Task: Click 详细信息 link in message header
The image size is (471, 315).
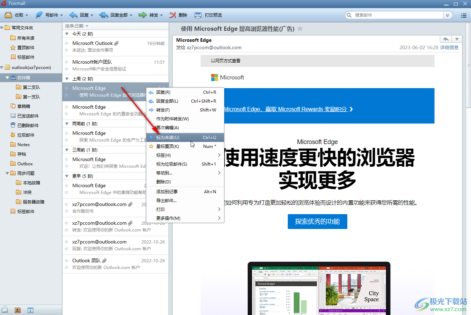Action: [449, 47]
